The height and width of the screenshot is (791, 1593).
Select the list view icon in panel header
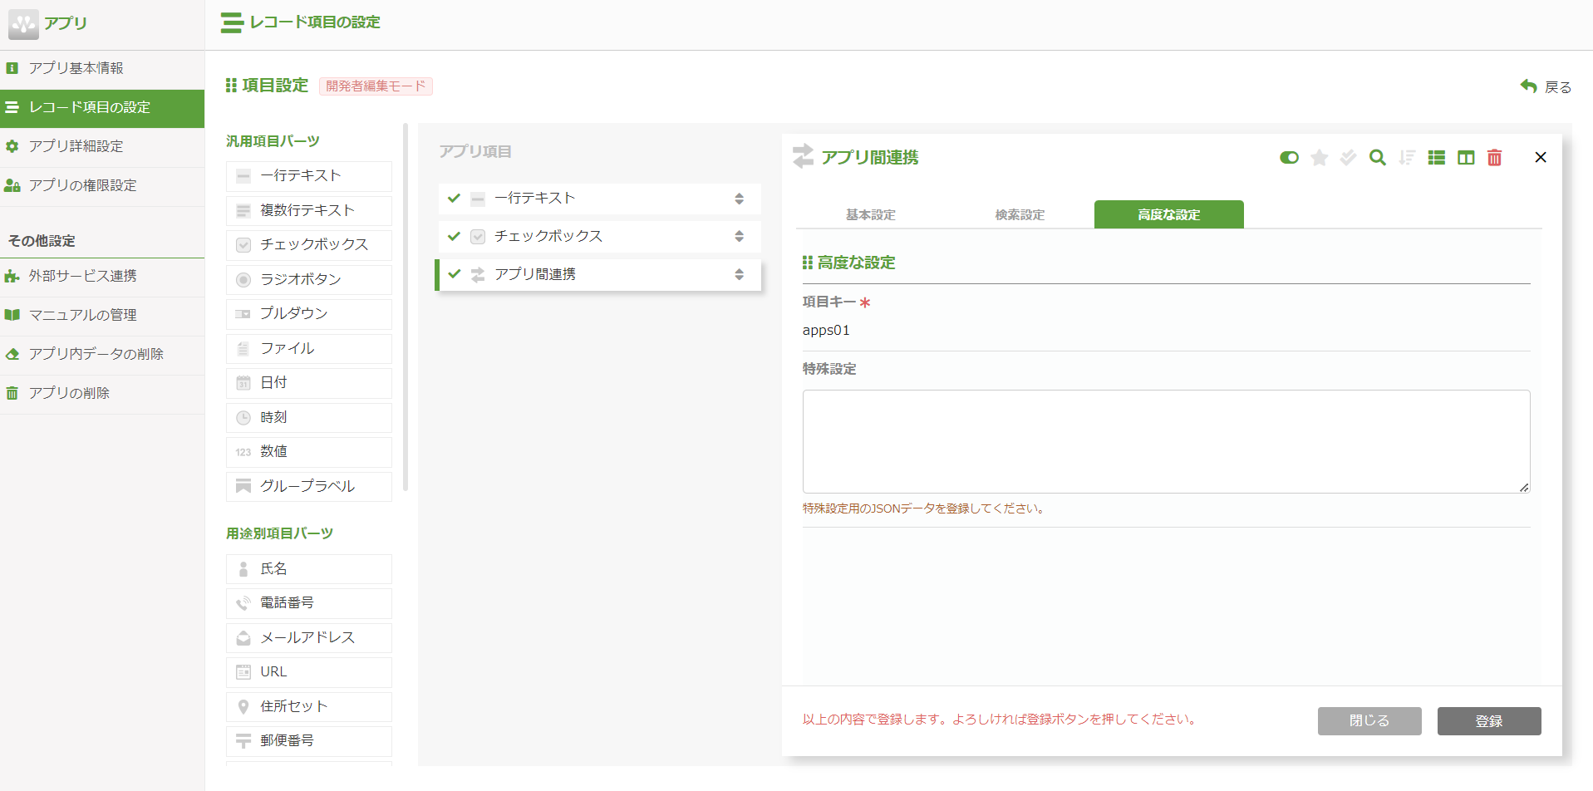[x=1436, y=157]
